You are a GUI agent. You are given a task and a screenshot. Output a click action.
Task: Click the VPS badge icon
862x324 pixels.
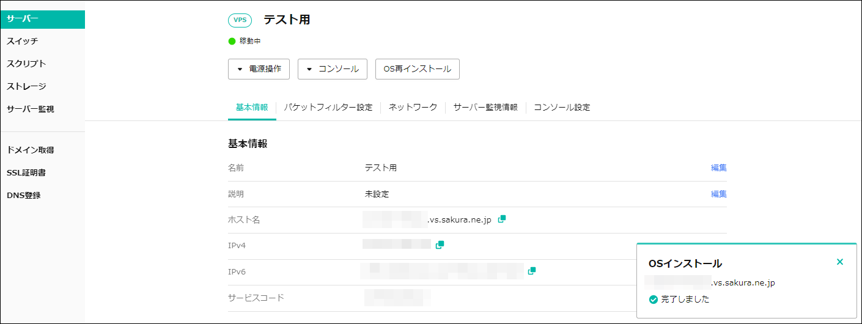(240, 20)
